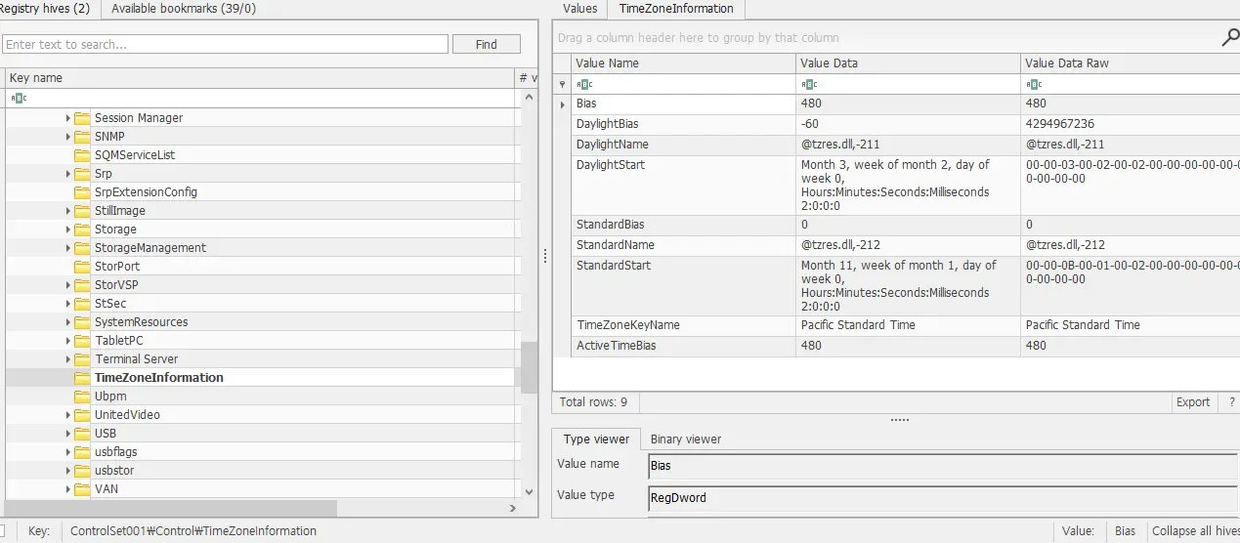Toggle the checkbox in the status bar
Viewport: 1240px width, 543px height.
point(3,531)
